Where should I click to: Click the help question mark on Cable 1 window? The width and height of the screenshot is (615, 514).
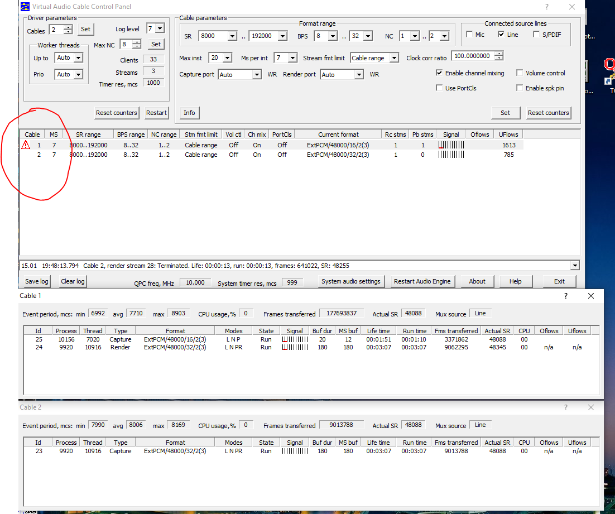tap(565, 296)
